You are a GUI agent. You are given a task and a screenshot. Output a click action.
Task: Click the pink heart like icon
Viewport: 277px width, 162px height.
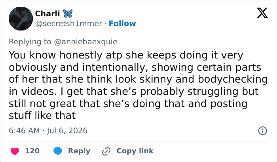pos(15,151)
